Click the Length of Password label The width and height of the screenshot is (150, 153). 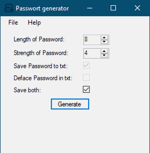tap(39, 39)
